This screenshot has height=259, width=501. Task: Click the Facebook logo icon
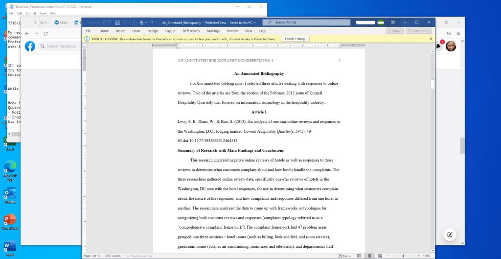click(30, 46)
